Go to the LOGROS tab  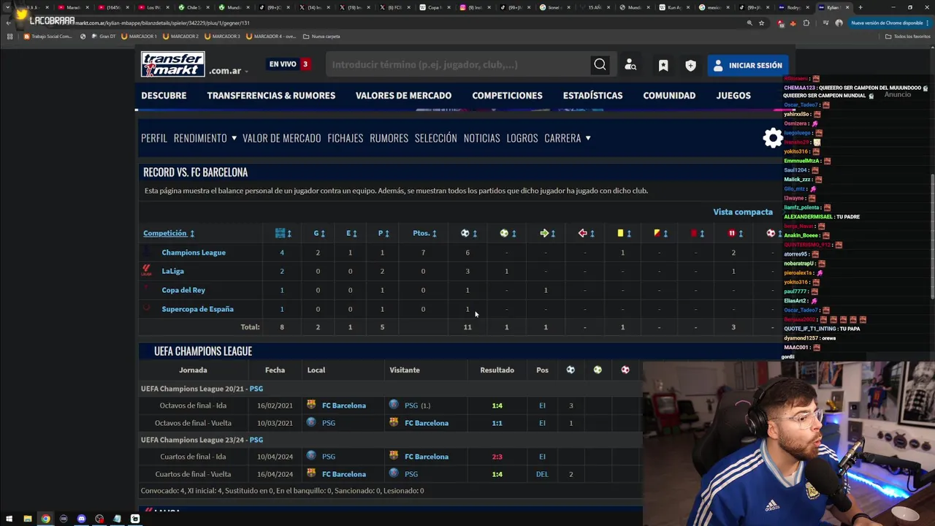pos(522,138)
